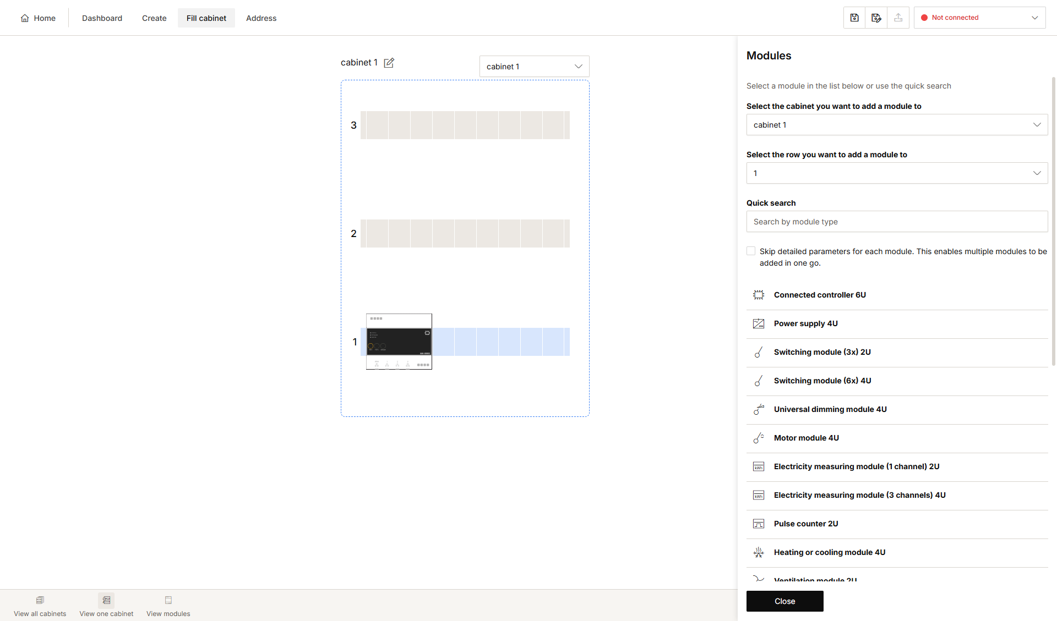Go to Home via house icon
Image resolution: width=1057 pixels, height=621 pixels.
tap(25, 18)
